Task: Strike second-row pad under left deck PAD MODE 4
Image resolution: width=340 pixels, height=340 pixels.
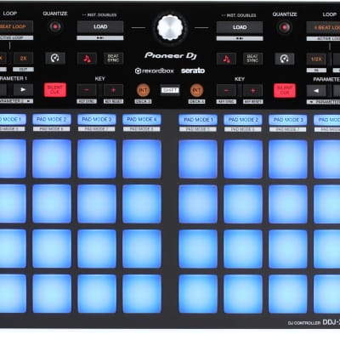Action: pyautogui.click(x=142, y=204)
